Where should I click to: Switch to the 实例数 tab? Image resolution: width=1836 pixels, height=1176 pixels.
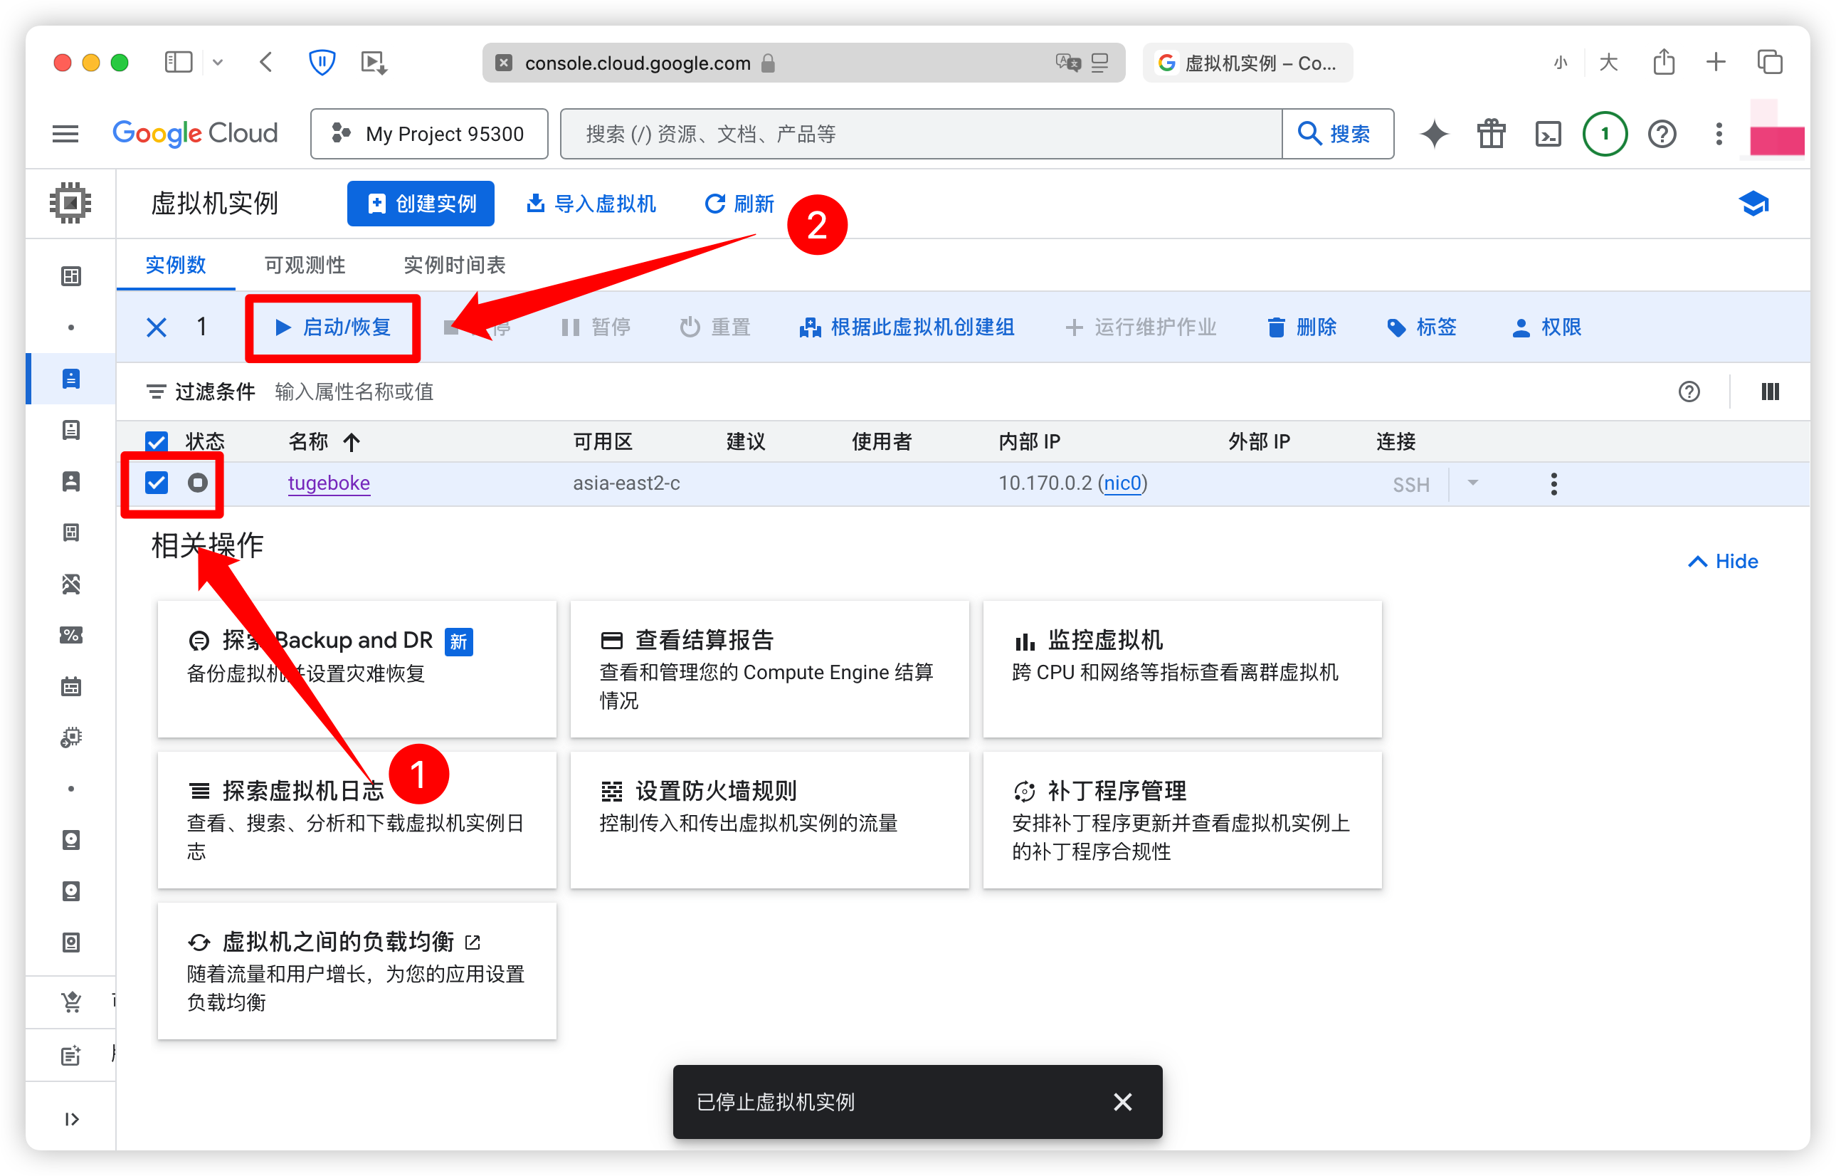click(x=176, y=265)
